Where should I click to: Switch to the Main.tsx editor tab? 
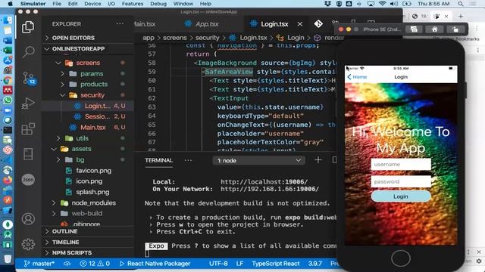click(145, 24)
